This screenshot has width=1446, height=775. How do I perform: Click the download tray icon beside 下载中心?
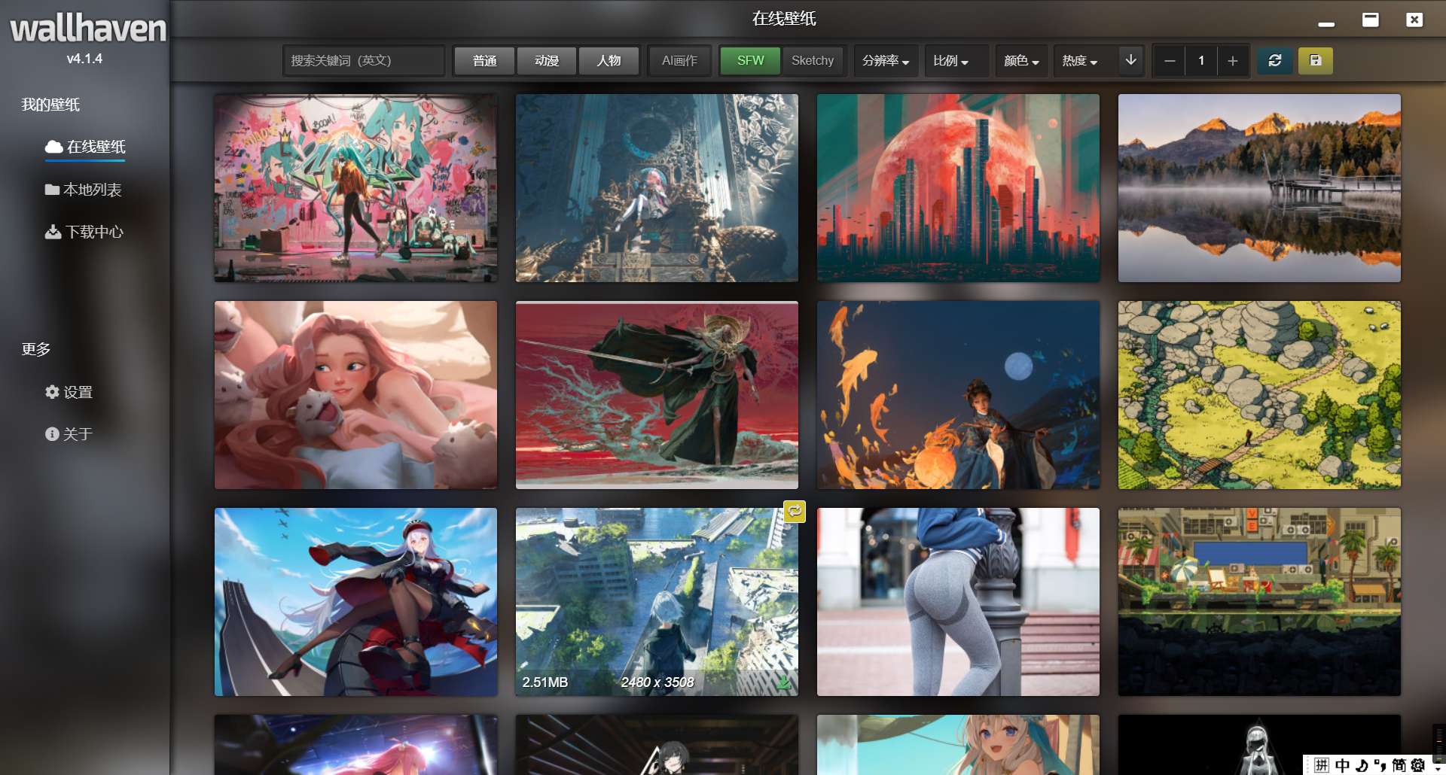(x=53, y=232)
